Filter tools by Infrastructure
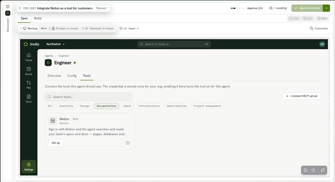335x182 pixels. click(149, 106)
